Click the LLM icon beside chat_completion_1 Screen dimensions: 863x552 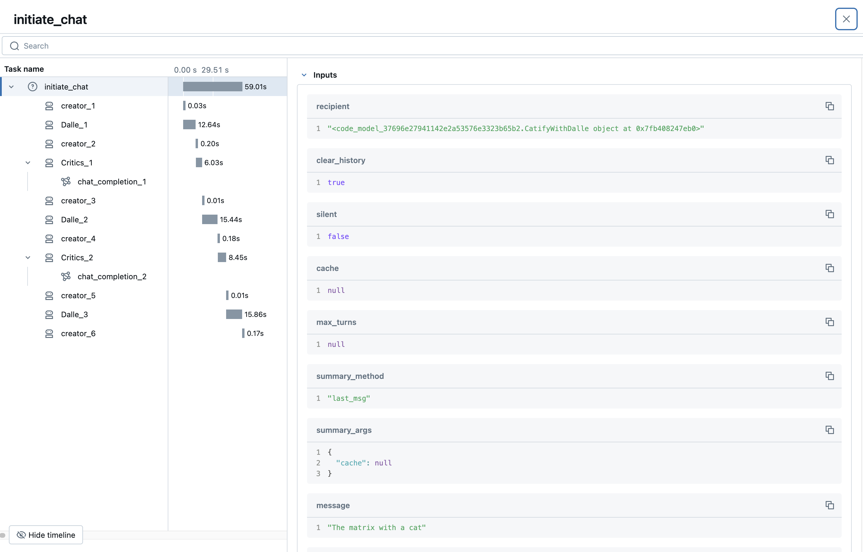66,181
